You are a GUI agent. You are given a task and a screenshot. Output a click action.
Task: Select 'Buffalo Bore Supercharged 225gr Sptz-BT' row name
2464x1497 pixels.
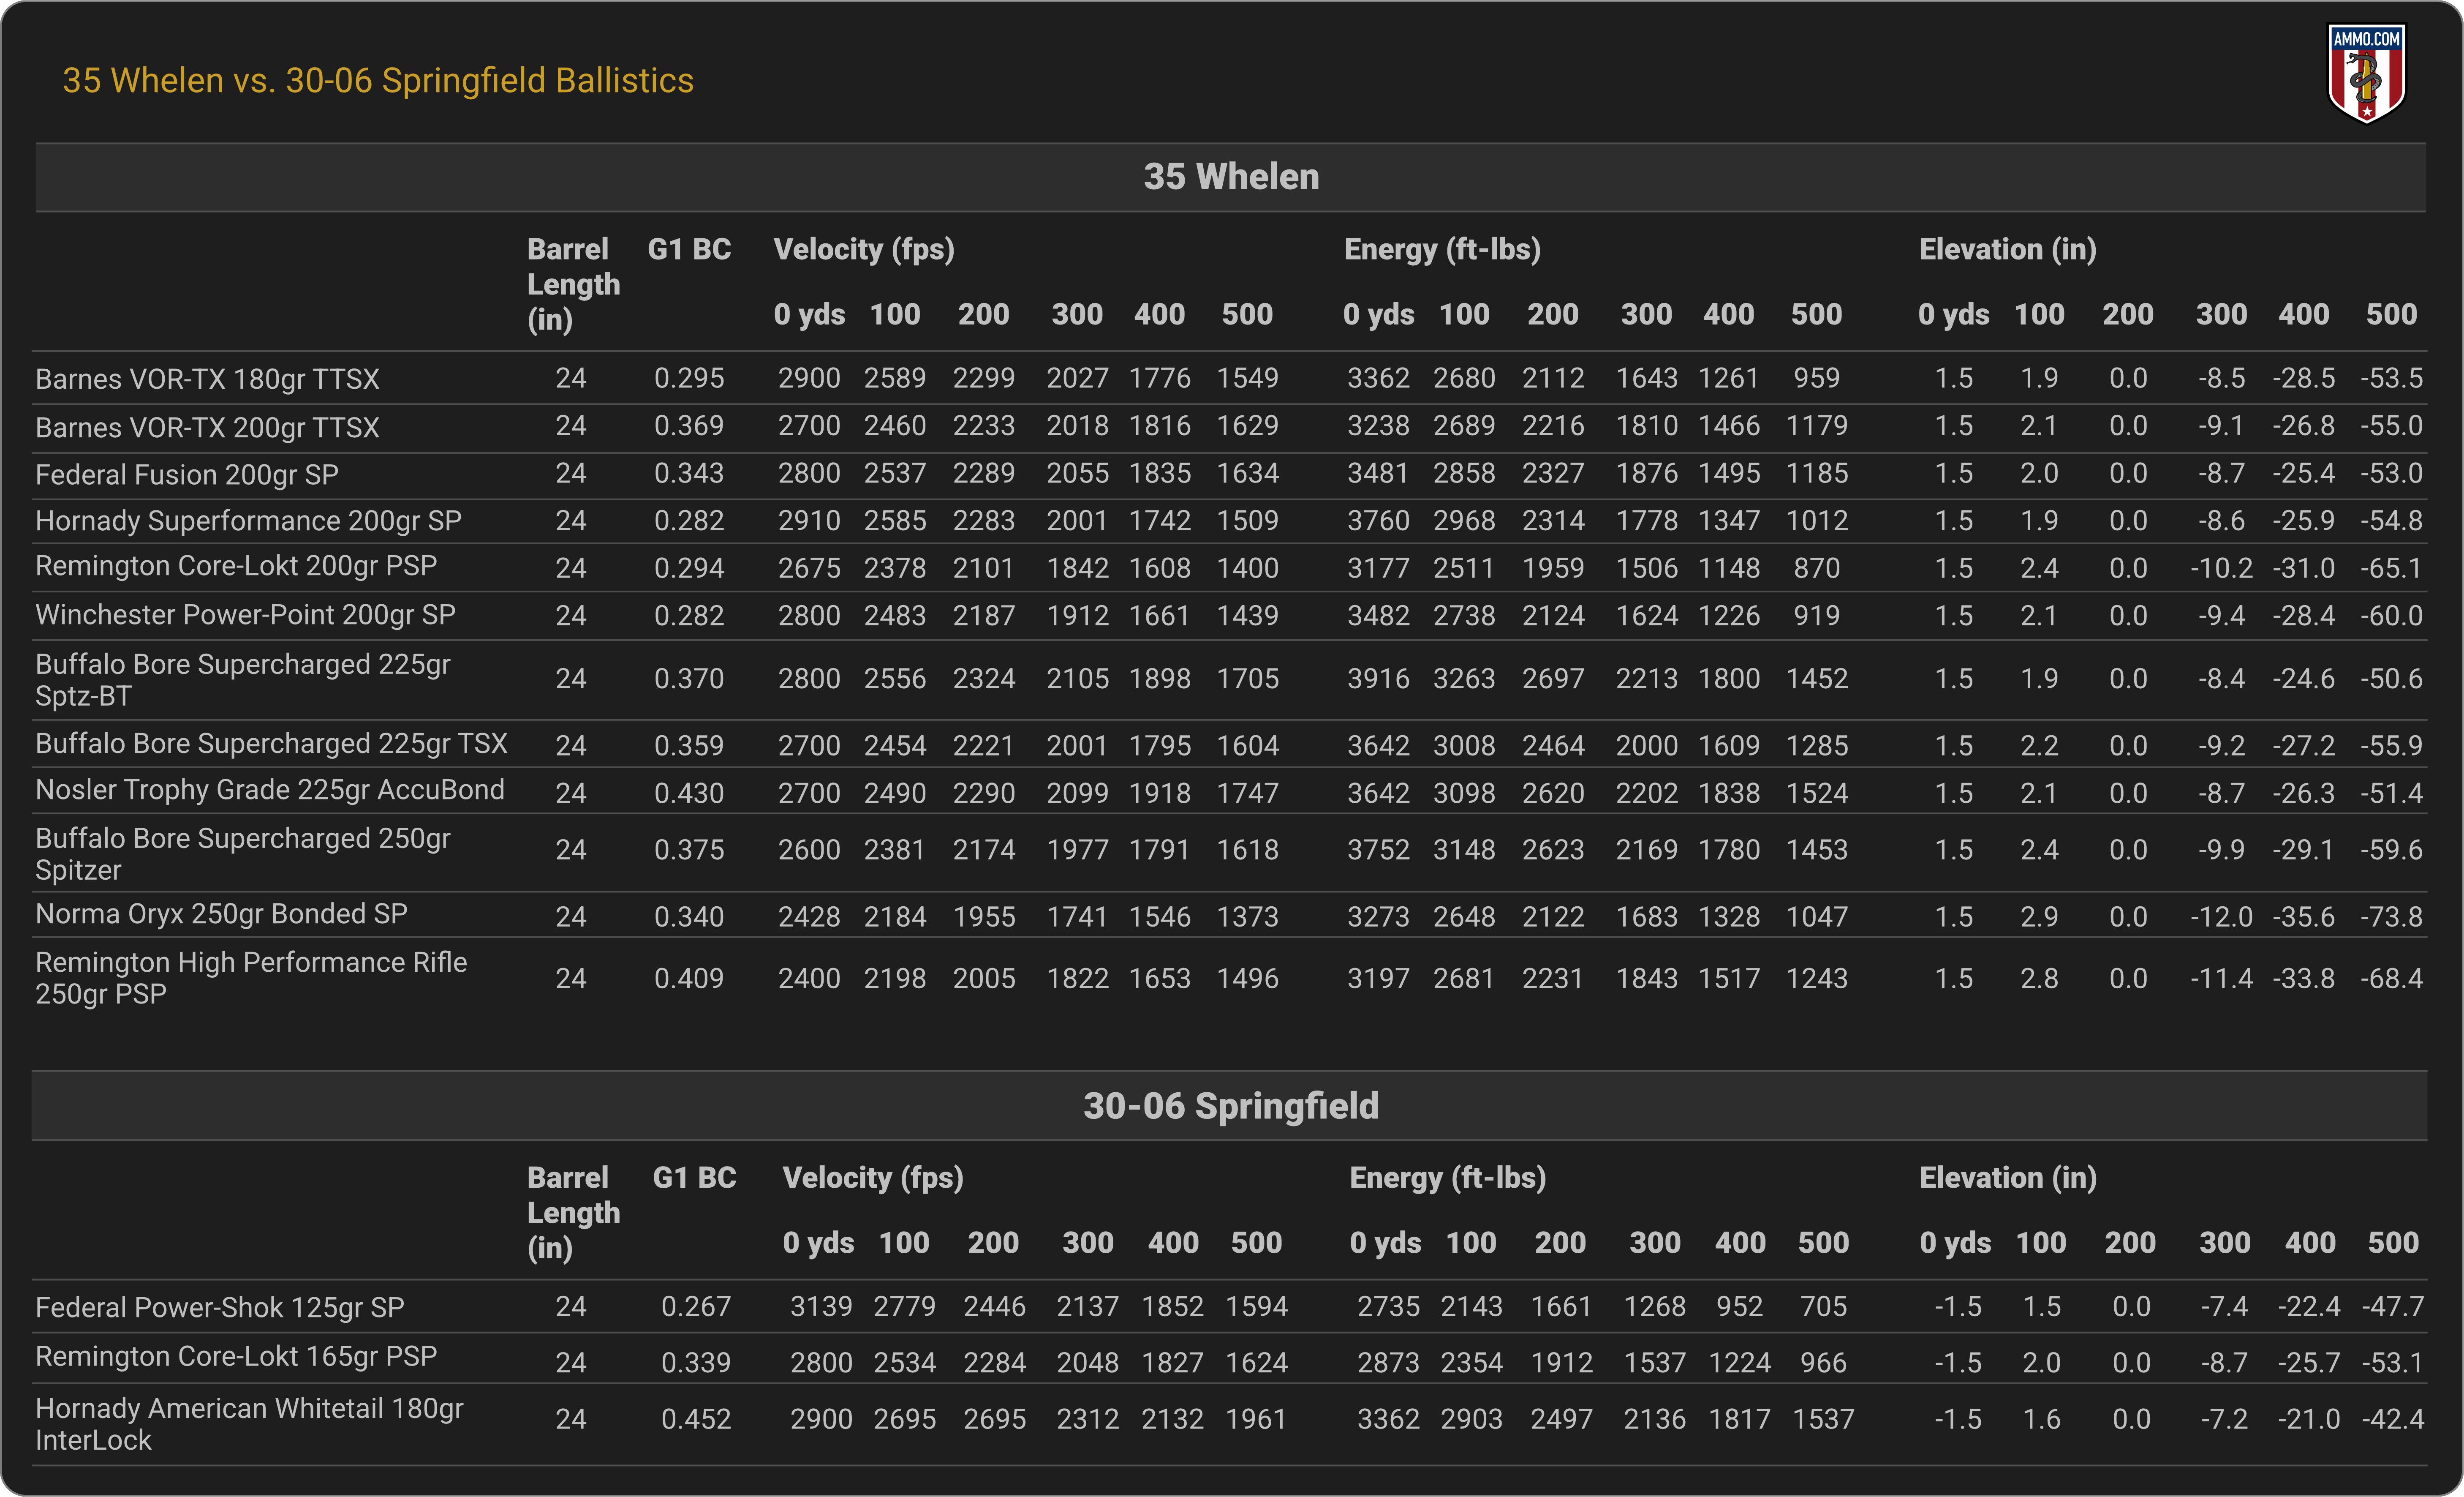(243, 680)
